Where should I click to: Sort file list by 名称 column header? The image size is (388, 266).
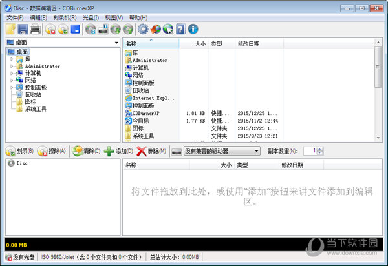coord(151,44)
